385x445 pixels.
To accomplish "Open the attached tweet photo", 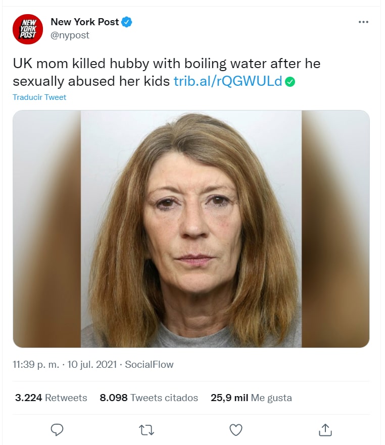I will click(x=191, y=229).
